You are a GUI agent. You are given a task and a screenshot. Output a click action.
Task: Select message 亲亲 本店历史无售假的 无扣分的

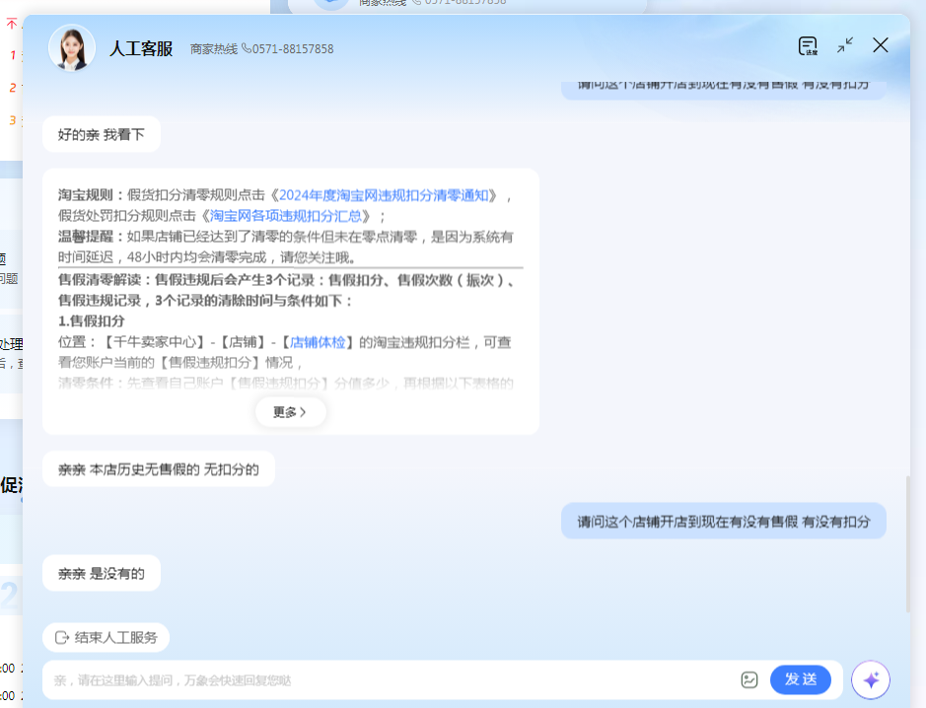pyautogui.click(x=159, y=469)
